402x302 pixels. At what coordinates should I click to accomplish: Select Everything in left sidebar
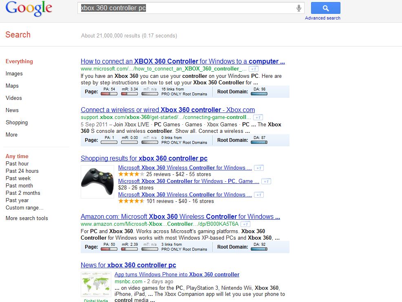click(19, 61)
